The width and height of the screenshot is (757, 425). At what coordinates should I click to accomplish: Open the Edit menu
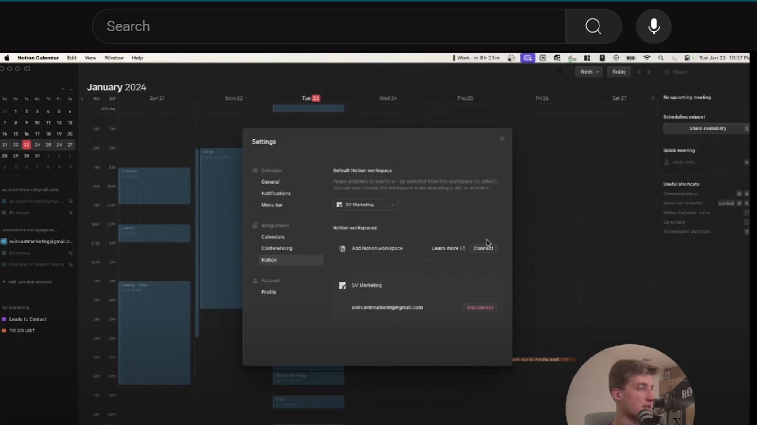coord(71,58)
